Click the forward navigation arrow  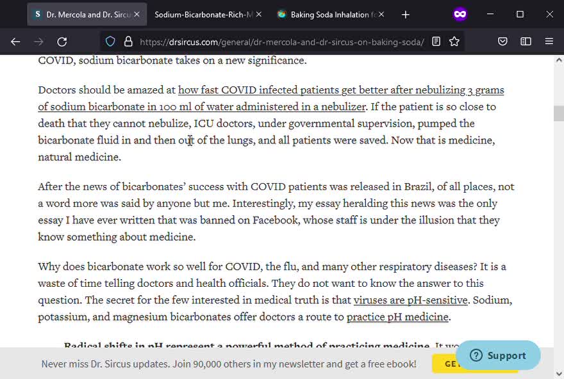pos(38,42)
